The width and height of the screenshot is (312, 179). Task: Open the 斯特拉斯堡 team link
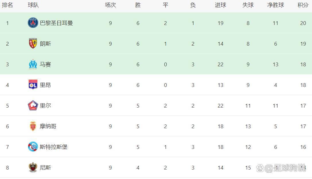(54, 147)
